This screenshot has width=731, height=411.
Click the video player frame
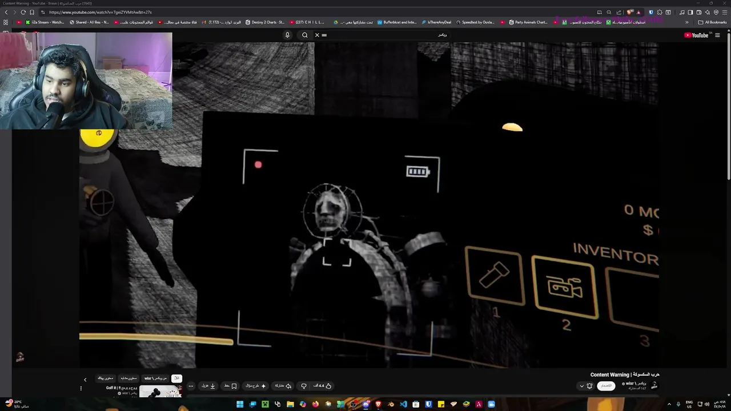click(x=369, y=205)
